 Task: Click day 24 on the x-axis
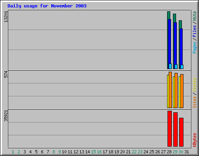coord(146,152)
